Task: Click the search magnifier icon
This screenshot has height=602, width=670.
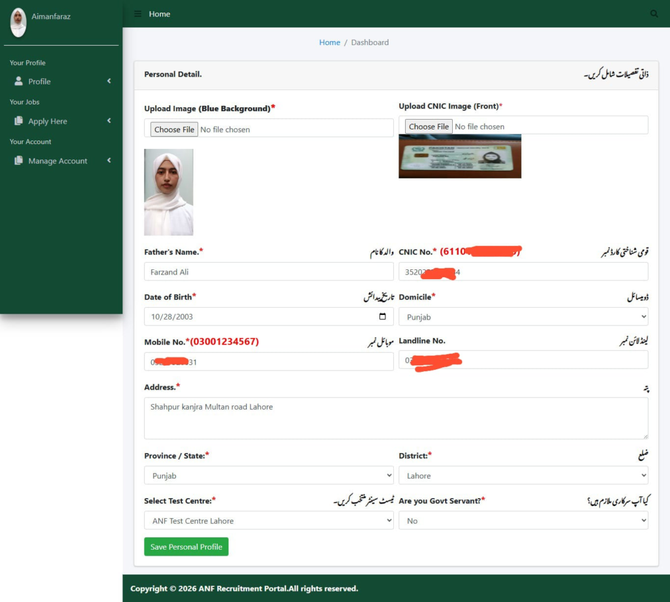Action: 654,14
